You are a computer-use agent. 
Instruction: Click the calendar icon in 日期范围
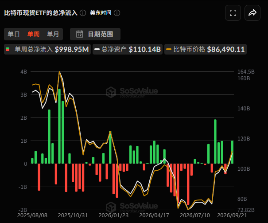click(x=80, y=34)
